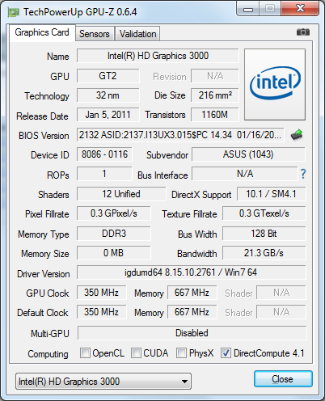Screen dimensions: 325x401
Task: Select the Graphics Card tab
Action: pos(42,32)
